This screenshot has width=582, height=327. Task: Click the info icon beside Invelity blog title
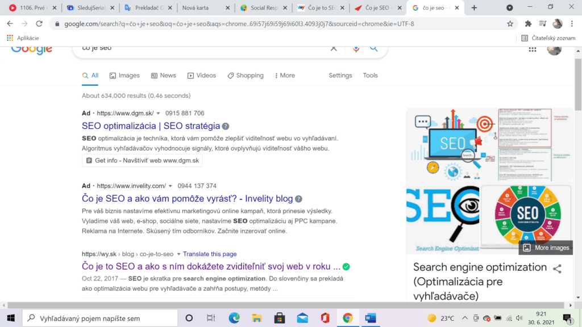pyautogui.click(x=298, y=199)
